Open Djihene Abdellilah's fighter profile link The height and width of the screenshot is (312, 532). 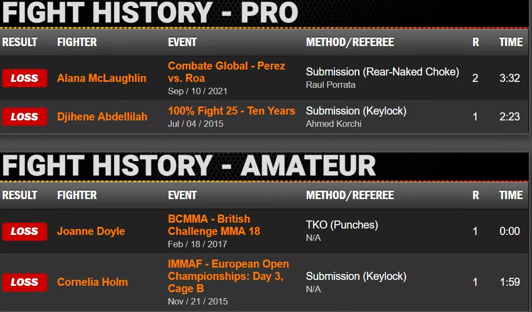click(102, 117)
